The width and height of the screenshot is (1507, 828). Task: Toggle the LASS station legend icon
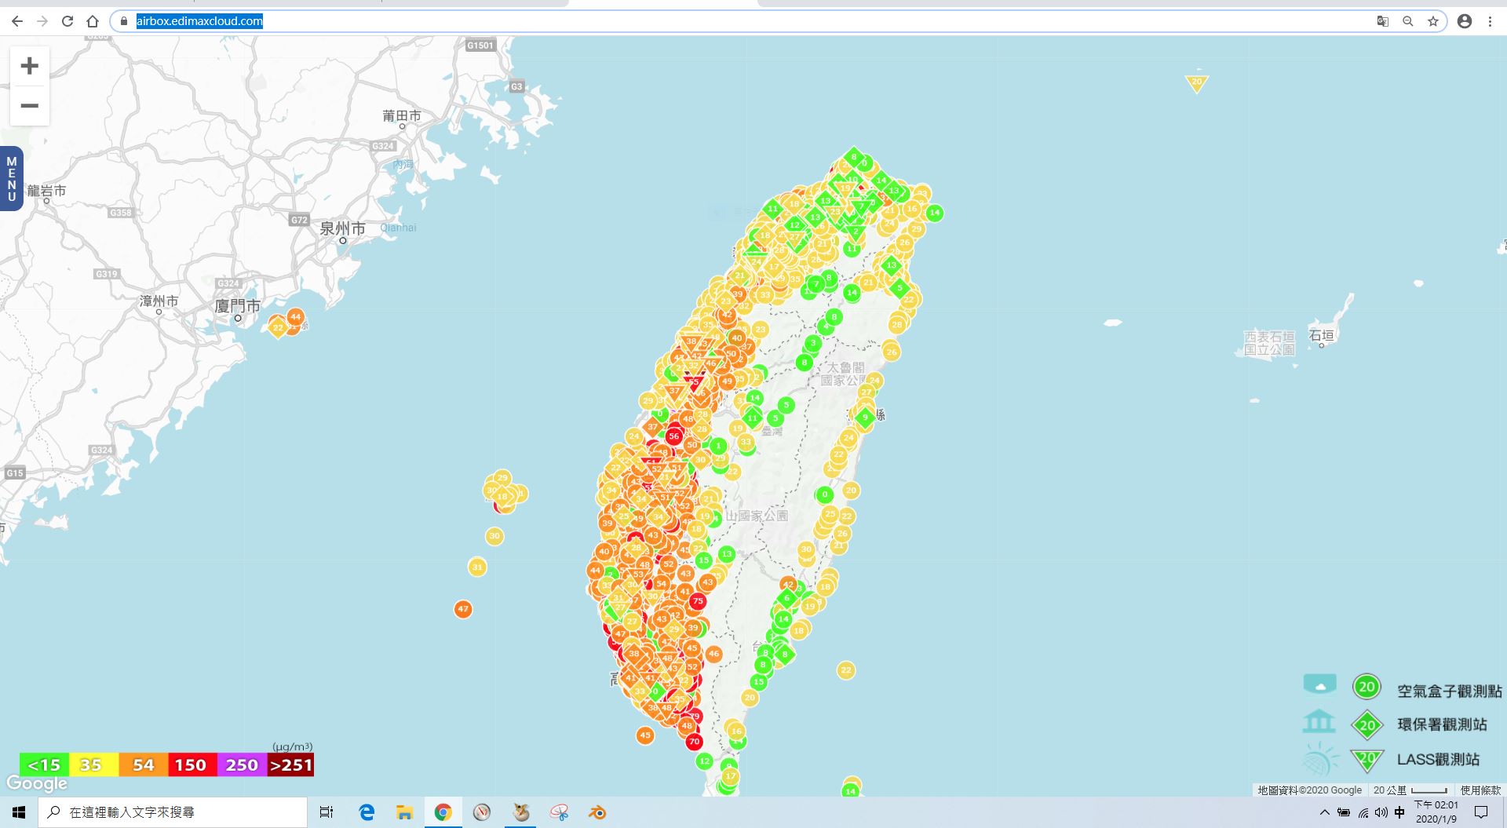tap(1319, 759)
